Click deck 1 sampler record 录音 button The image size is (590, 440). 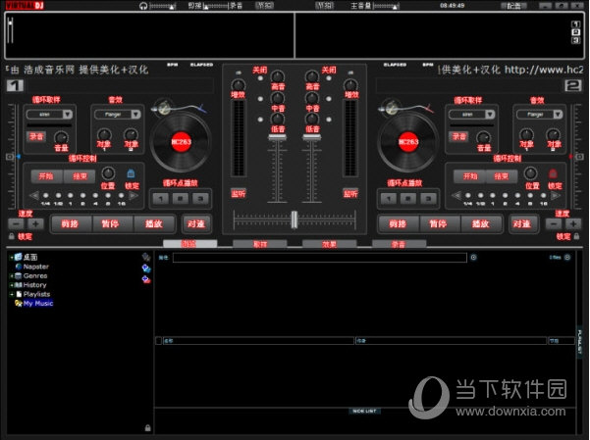tap(36, 136)
